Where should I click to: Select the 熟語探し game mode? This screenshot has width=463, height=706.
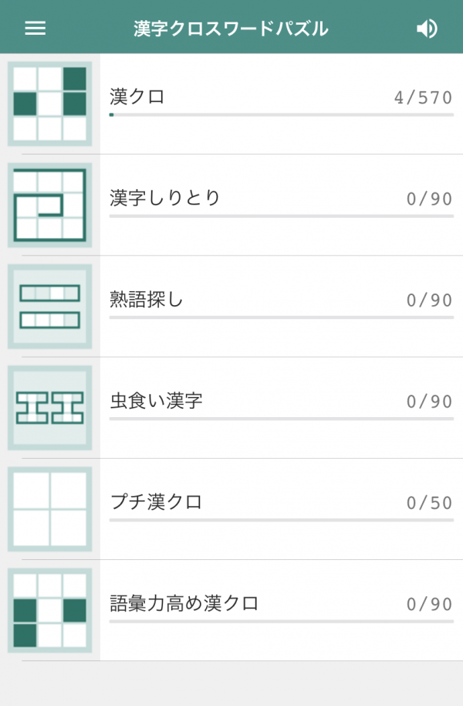coord(147,300)
